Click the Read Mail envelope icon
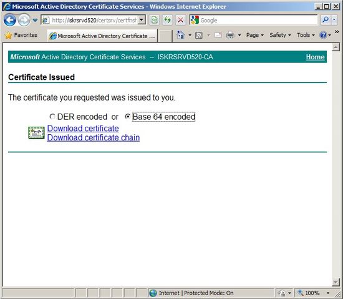The height and width of the screenshot is (299, 343). (218, 35)
